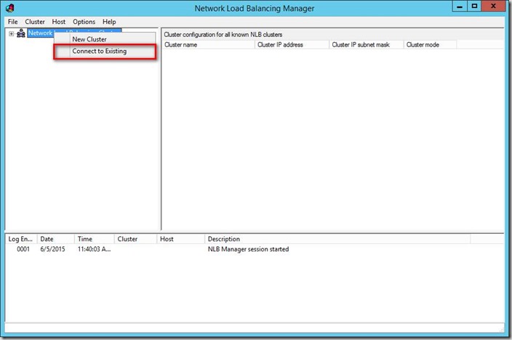
Task: Click Cluster IP subnet mask column header
Action: (366, 44)
